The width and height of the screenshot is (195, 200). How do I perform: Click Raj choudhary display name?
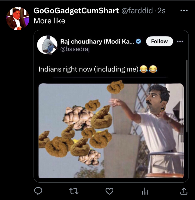[x=97, y=41]
